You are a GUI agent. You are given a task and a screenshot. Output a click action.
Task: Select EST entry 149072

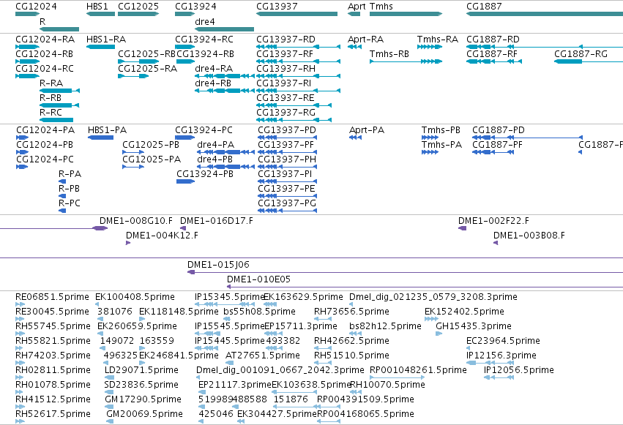tap(117, 342)
